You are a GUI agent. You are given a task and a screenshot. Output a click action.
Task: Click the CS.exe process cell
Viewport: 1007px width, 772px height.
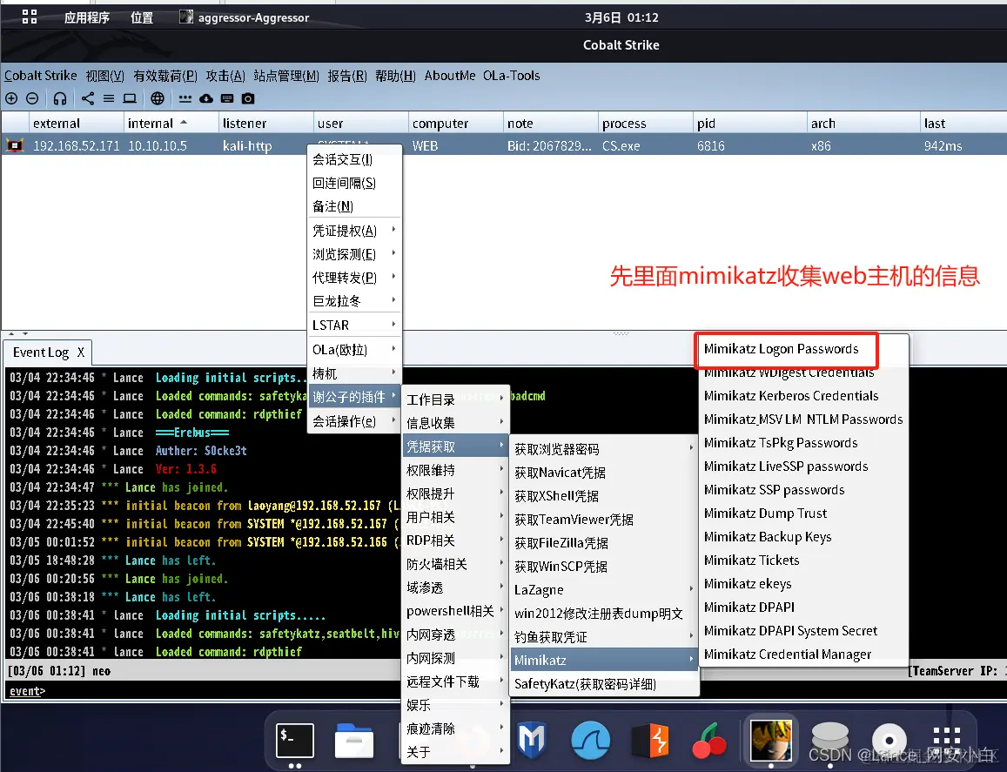pyautogui.click(x=621, y=146)
